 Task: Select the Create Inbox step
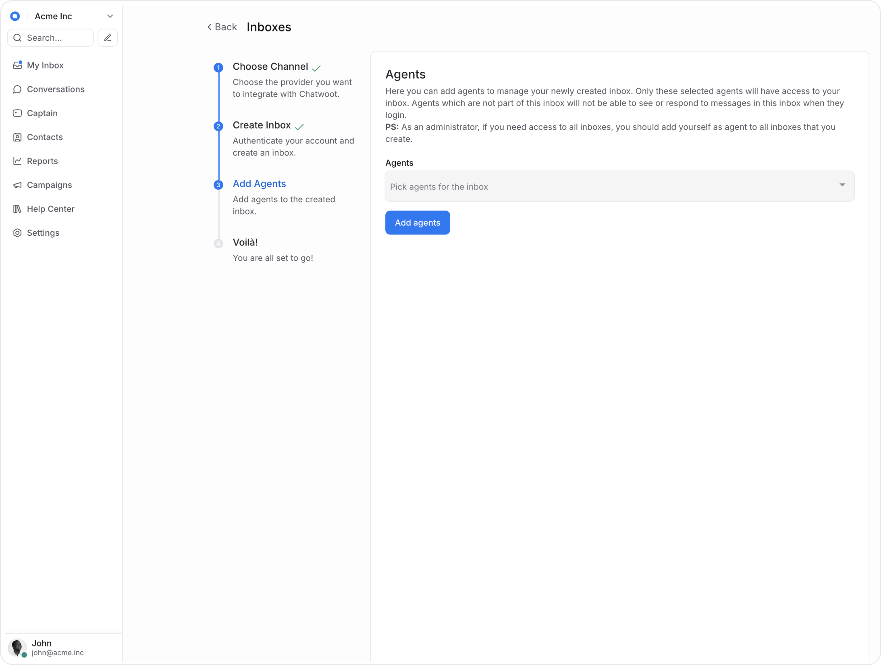(262, 125)
